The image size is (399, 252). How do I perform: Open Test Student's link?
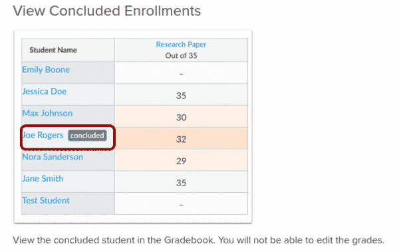(46, 201)
